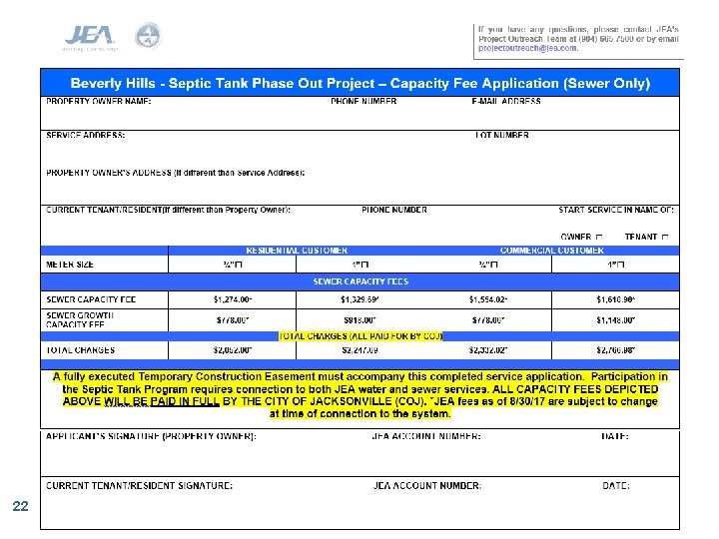Tick commercial 1" meter size checkbox

click(621, 265)
